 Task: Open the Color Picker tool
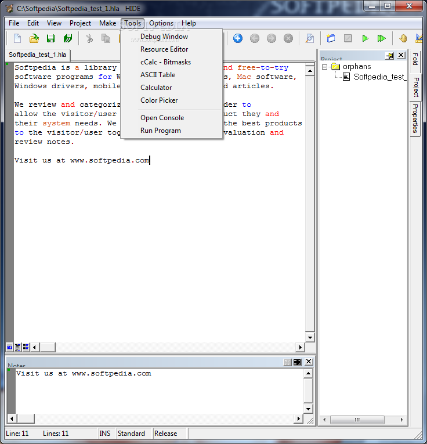tap(172, 100)
